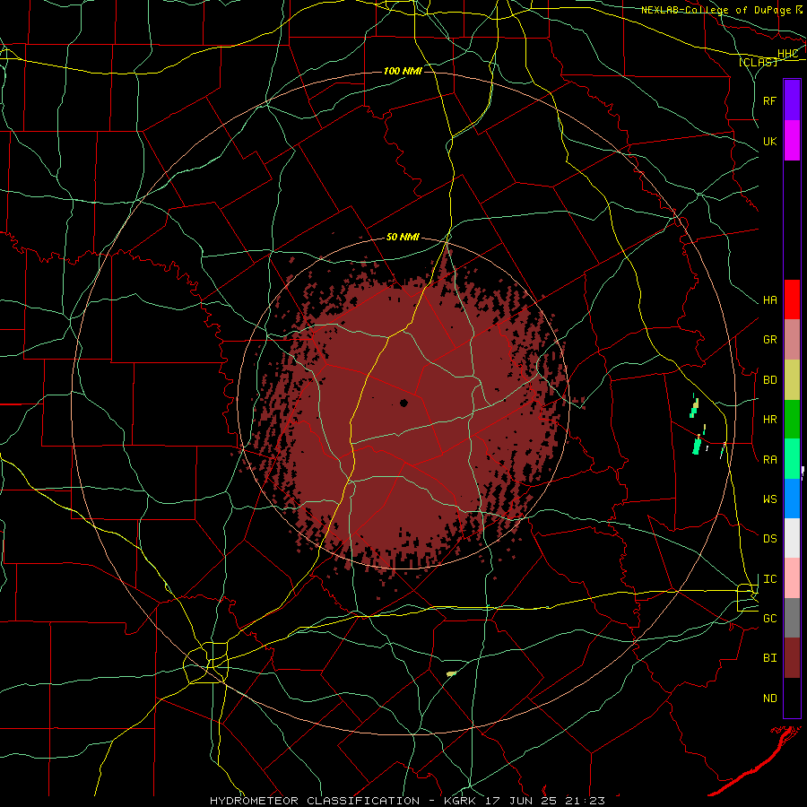Click the WS legend label
Image resolution: width=807 pixels, height=807 pixels.
769,499
